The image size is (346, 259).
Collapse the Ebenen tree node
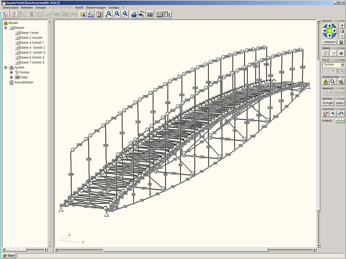(x=6, y=28)
